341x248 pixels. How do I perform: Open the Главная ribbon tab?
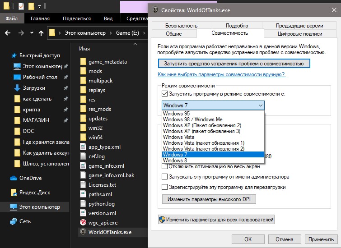click(40, 18)
